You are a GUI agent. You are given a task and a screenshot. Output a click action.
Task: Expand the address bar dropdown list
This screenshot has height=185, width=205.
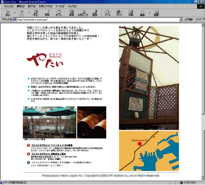point(181,20)
